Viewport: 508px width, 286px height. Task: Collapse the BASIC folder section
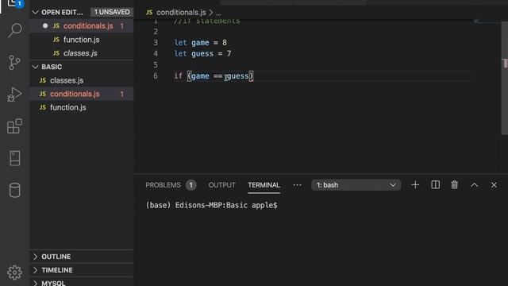pyautogui.click(x=35, y=67)
